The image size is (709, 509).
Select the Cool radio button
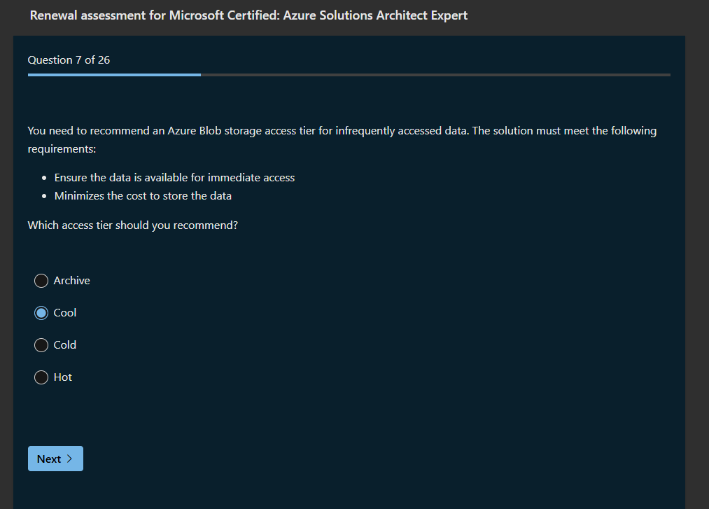pyautogui.click(x=41, y=313)
